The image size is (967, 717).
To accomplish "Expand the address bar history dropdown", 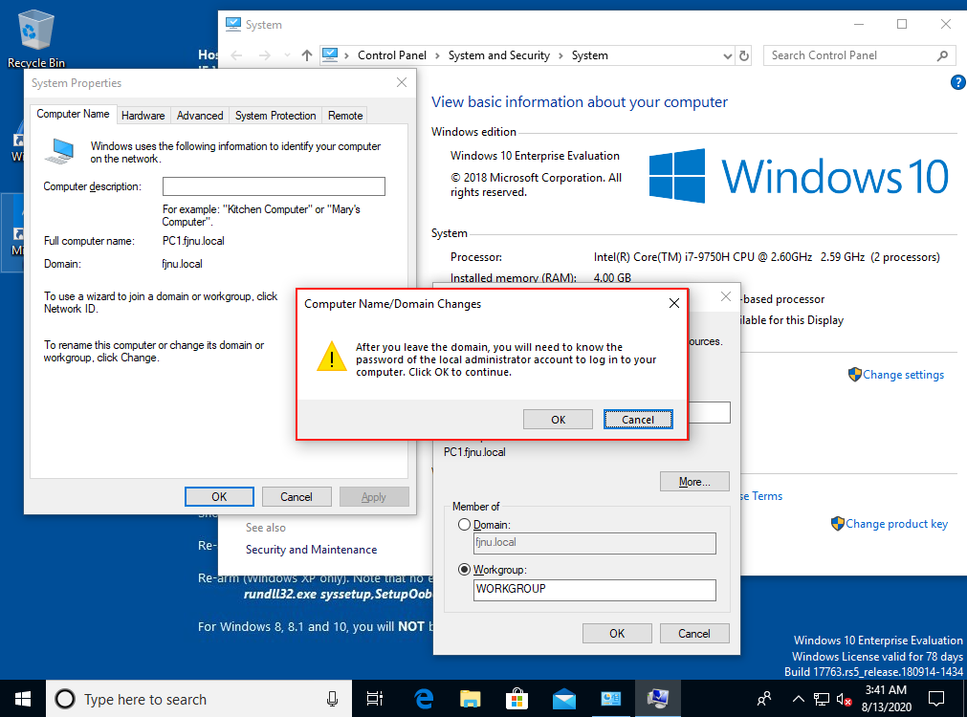I will 728,56.
